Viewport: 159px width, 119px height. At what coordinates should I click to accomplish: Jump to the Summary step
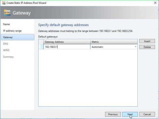[8, 57]
